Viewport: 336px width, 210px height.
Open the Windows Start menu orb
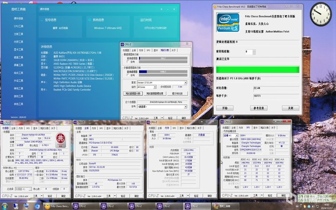tap(5, 206)
